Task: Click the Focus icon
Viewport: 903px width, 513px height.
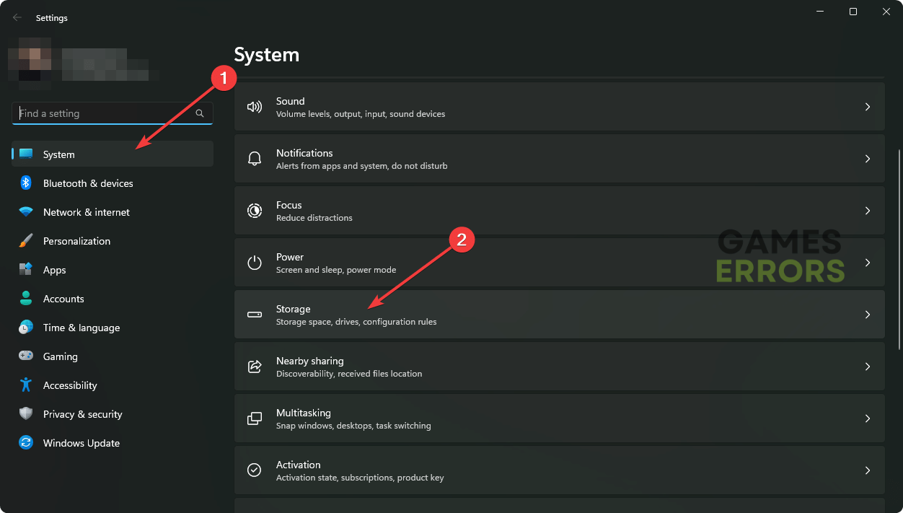Action: coord(254,211)
